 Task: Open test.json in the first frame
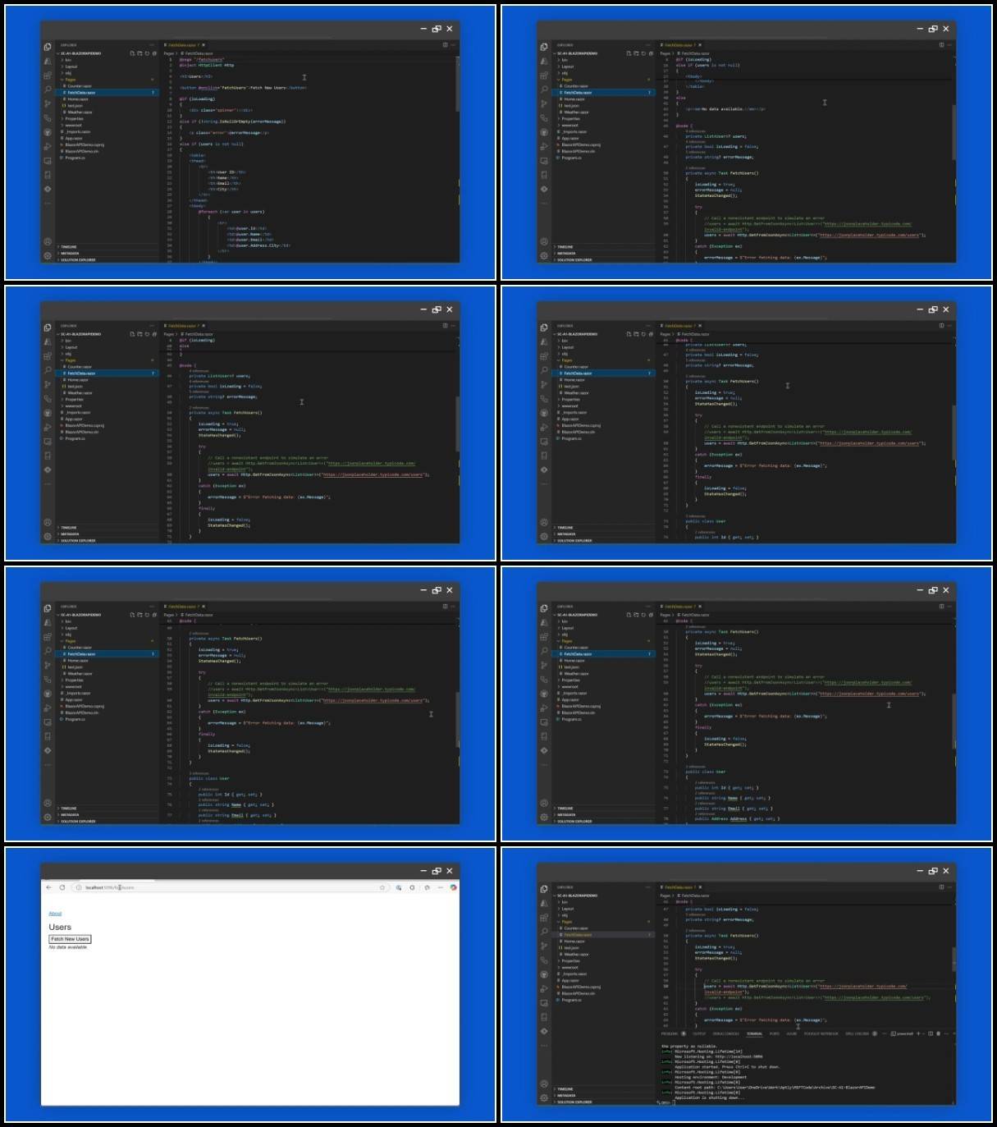pyautogui.click(x=108, y=106)
